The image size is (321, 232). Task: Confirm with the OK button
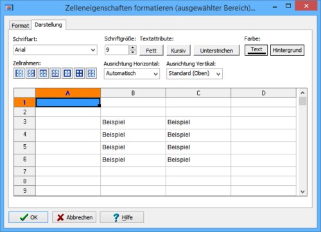pyautogui.click(x=28, y=217)
